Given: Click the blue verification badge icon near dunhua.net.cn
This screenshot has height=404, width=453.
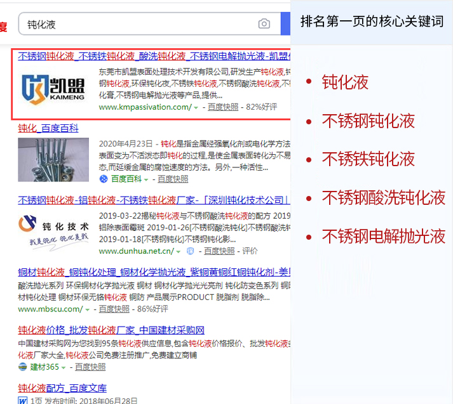Looking at the screenshot, I should (x=191, y=251).
